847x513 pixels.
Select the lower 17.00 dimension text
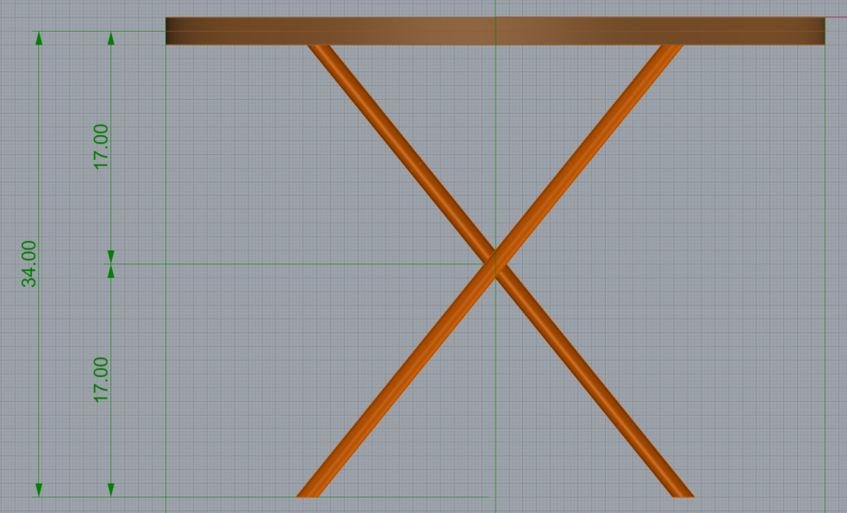(x=102, y=380)
